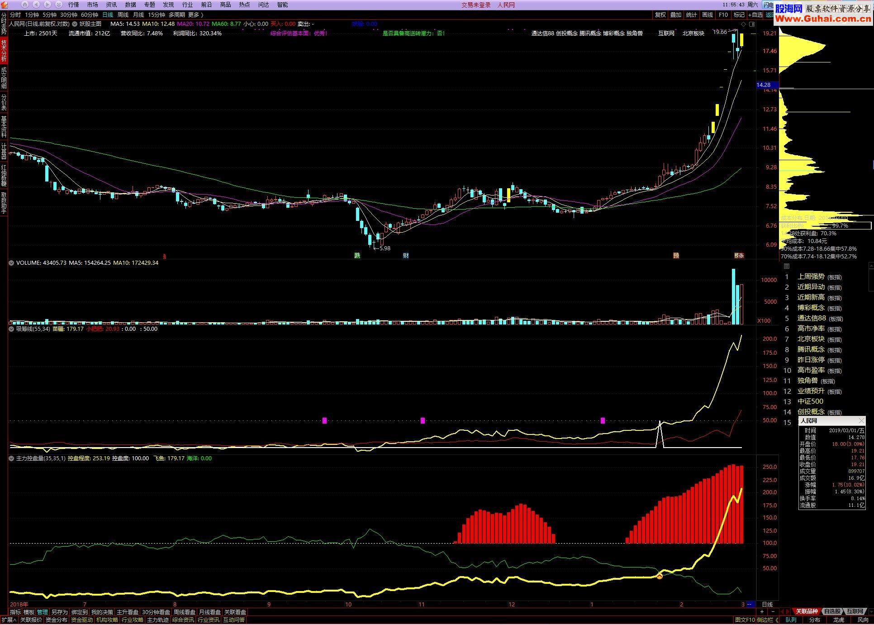Screen dimensions: 874x625
Task: Open F10 company info button
Action: [723, 15]
